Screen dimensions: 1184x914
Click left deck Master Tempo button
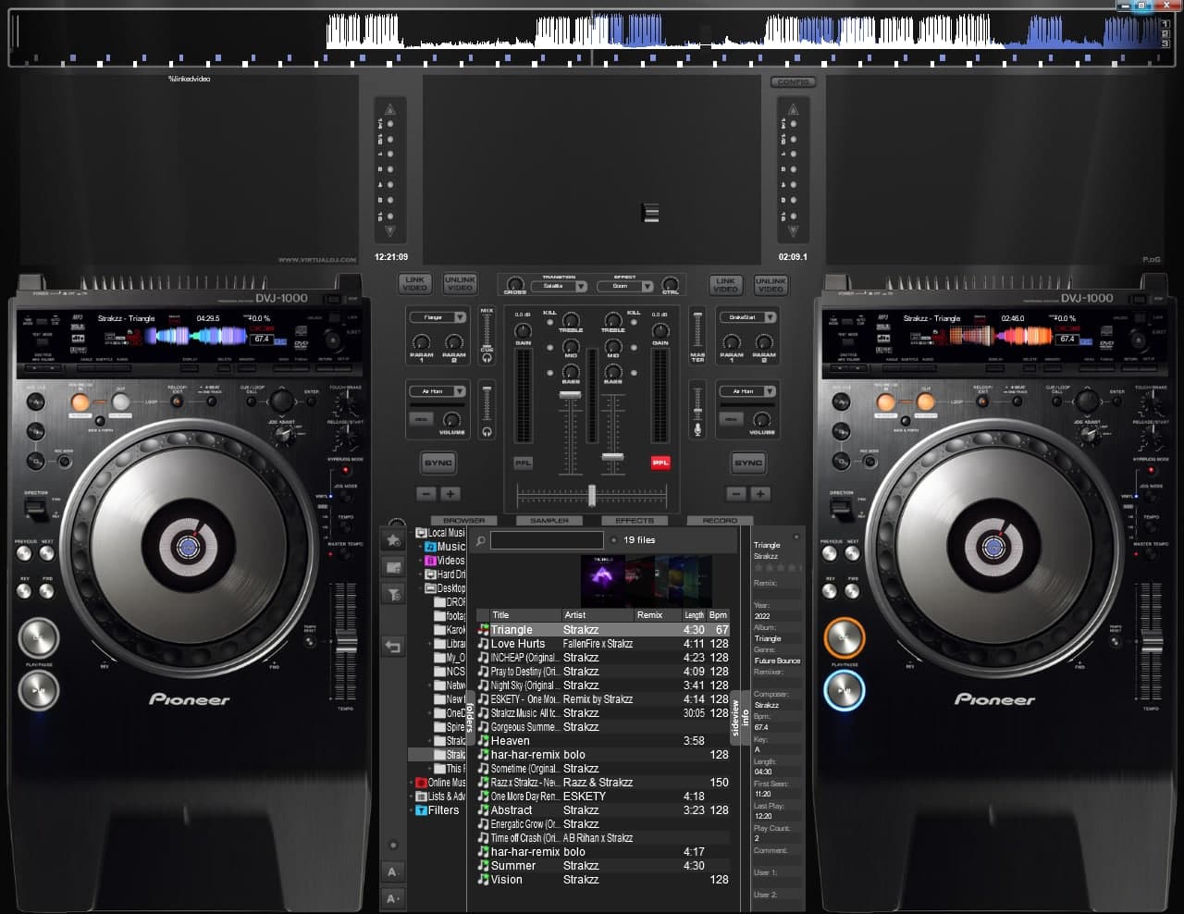pos(346,556)
